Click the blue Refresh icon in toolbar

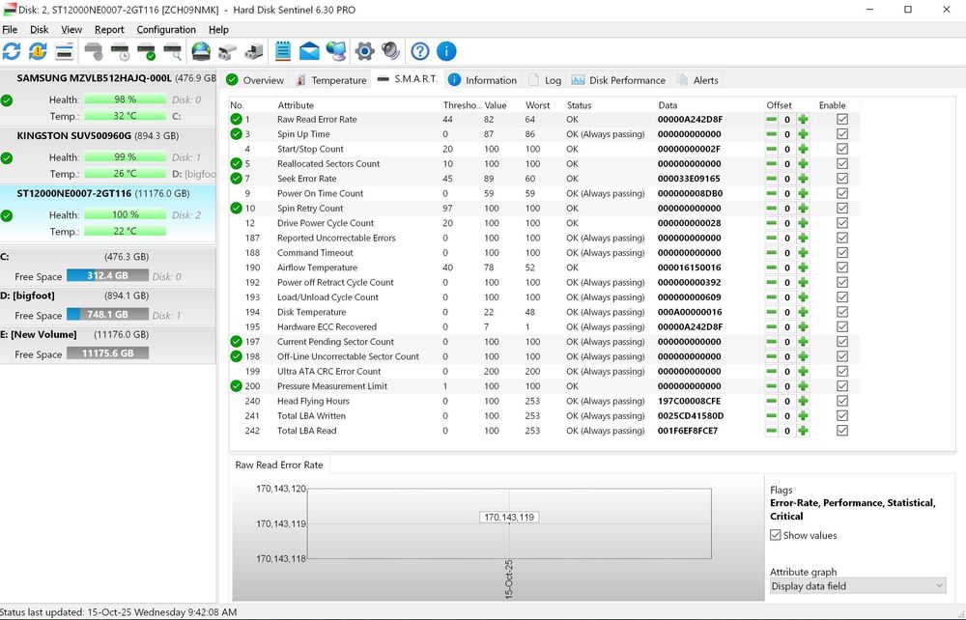point(12,51)
